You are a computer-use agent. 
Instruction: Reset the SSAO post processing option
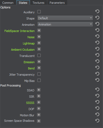[x=97, y=90]
